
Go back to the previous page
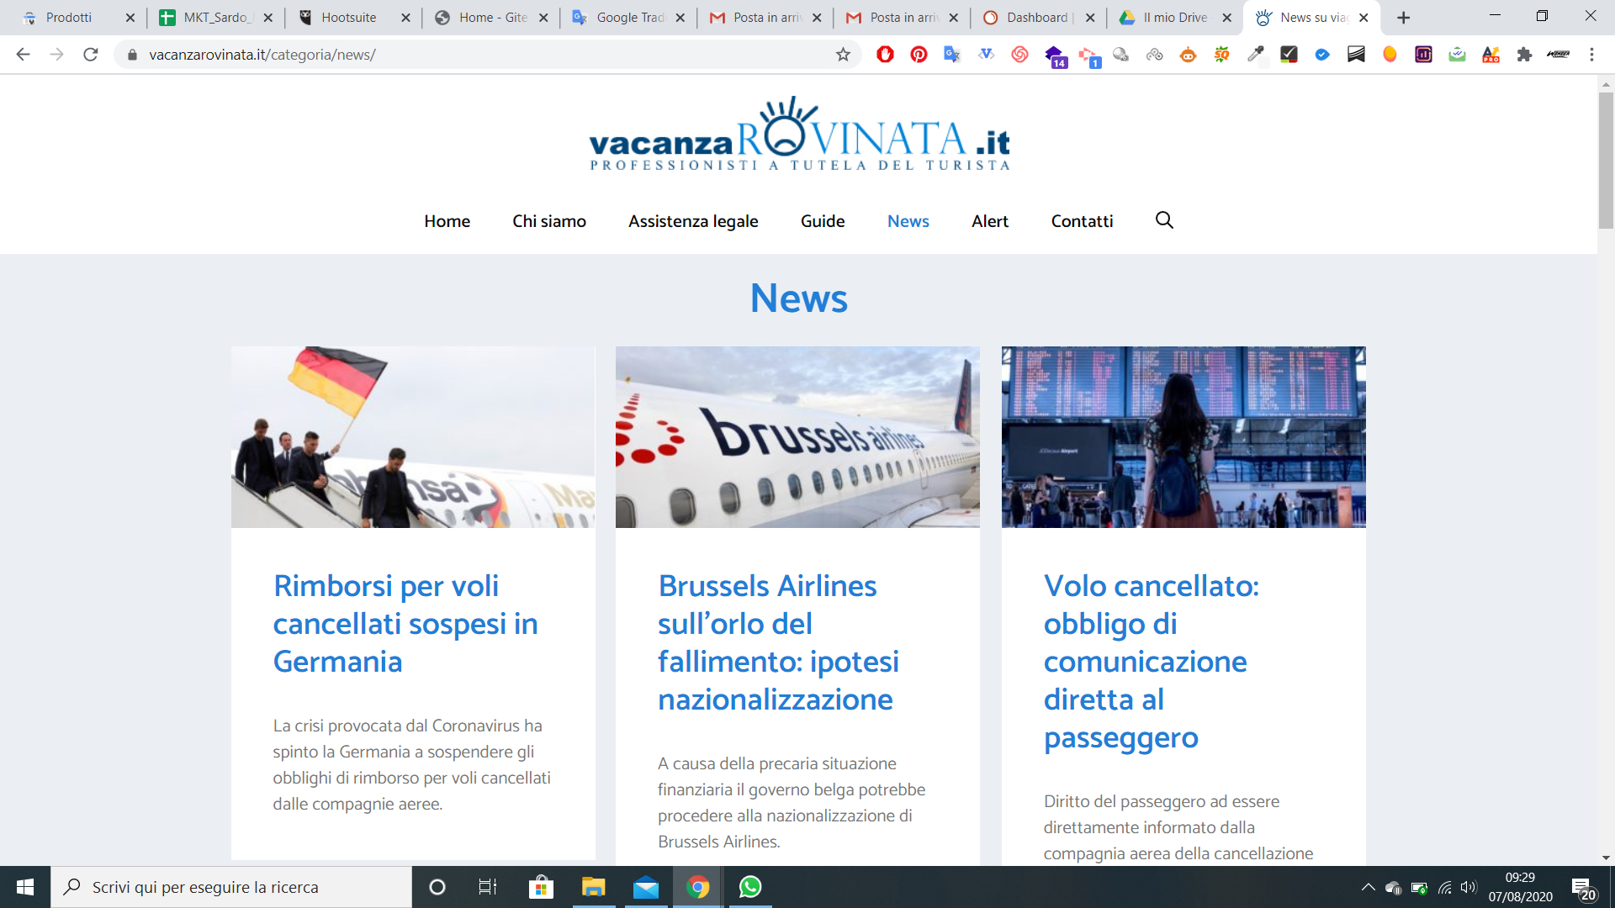23,55
